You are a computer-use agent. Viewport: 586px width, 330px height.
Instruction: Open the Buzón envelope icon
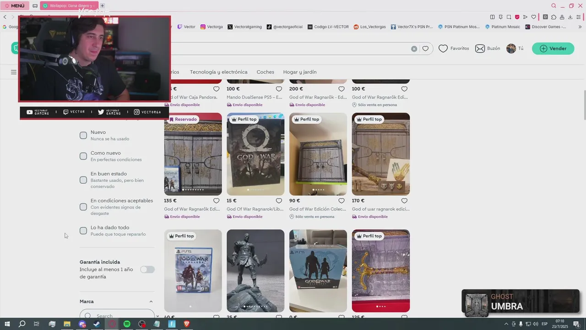[x=480, y=49]
